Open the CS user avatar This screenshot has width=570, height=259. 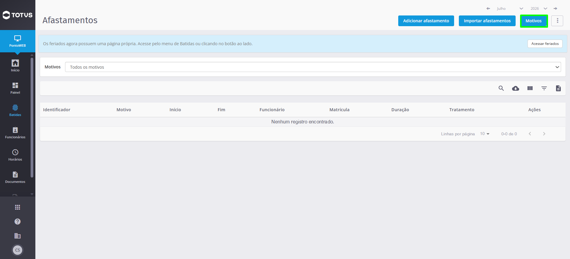click(18, 250)
